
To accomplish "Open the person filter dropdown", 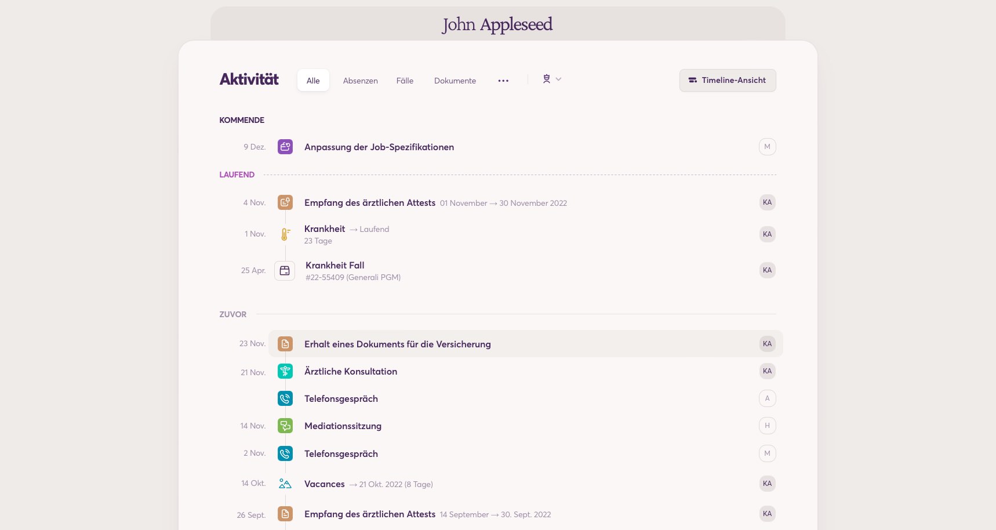I will (x=552, y=79).
